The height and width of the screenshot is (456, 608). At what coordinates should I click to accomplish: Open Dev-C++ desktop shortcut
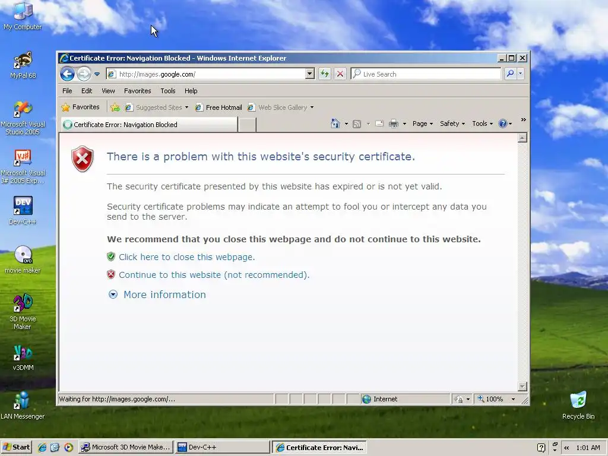click(x=23, y=211)
